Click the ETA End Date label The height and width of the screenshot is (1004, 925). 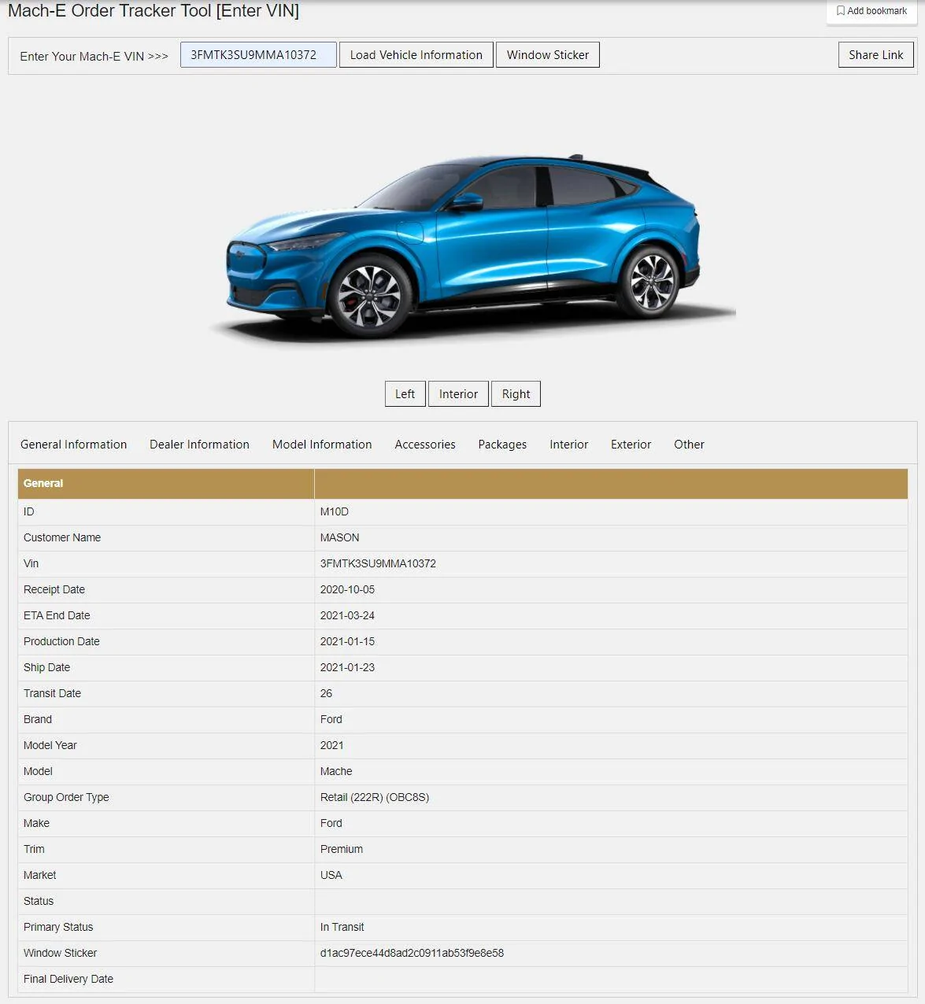pos(57,615)
